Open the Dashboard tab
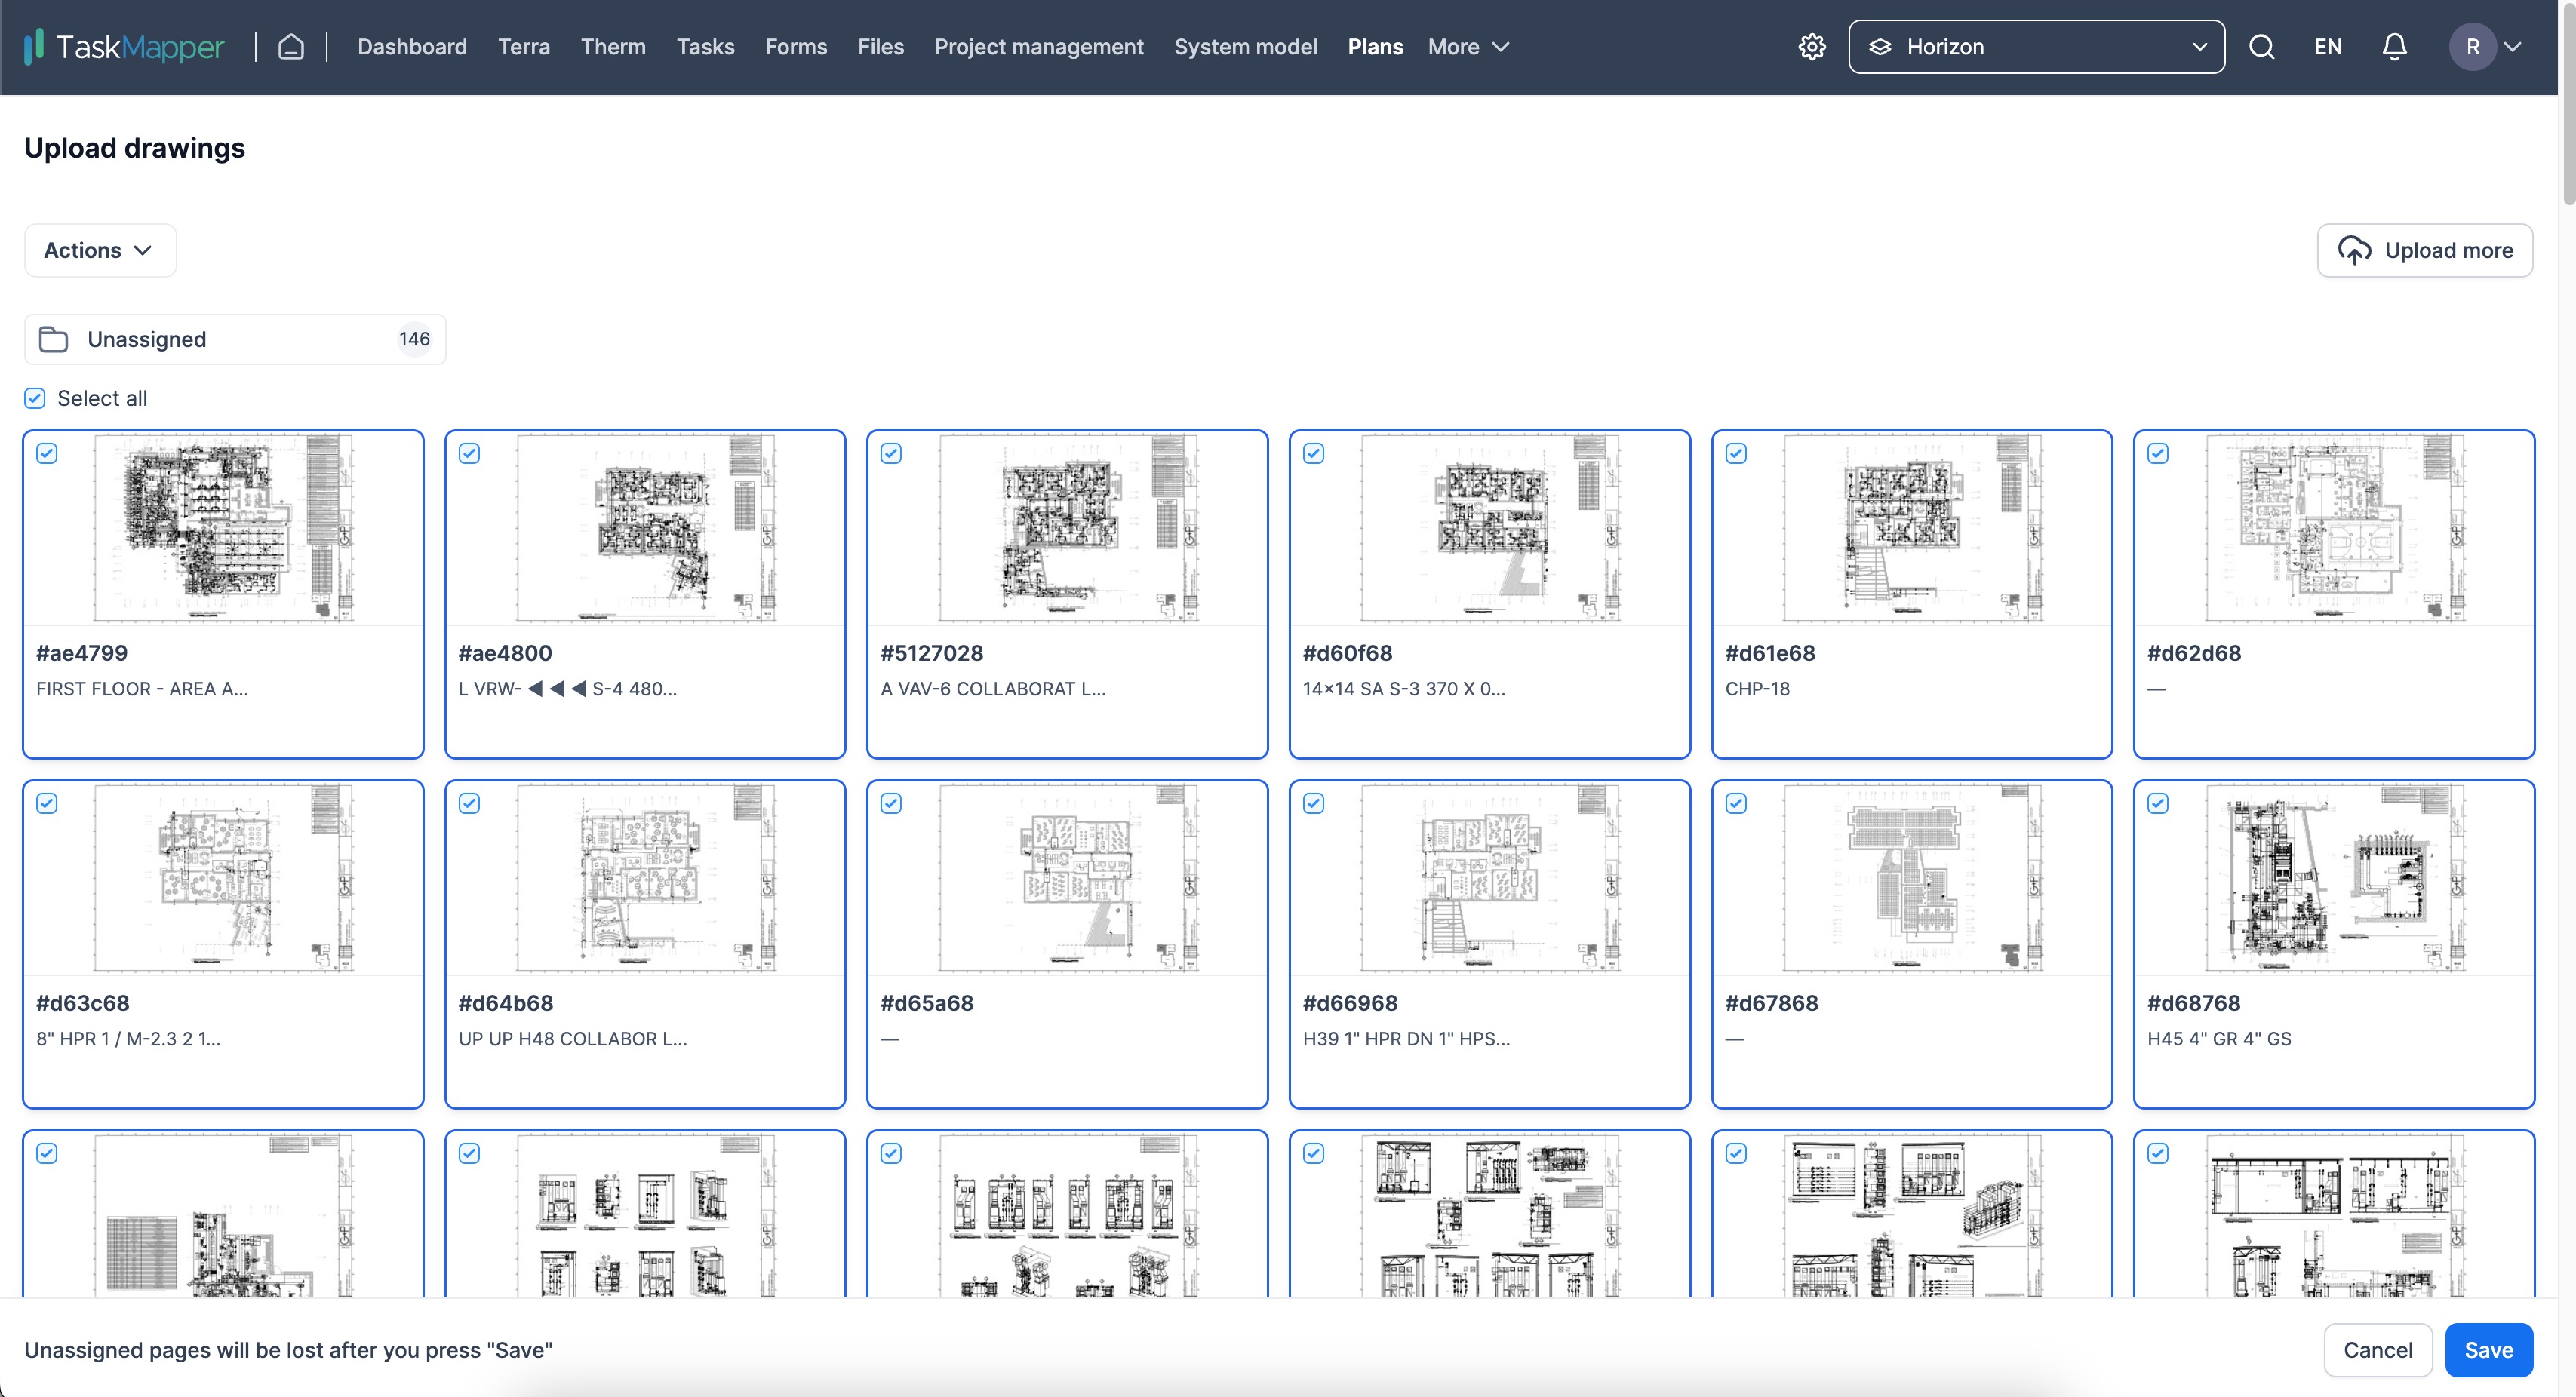This screenshot has height=1397, width=2576. [412, 47]
